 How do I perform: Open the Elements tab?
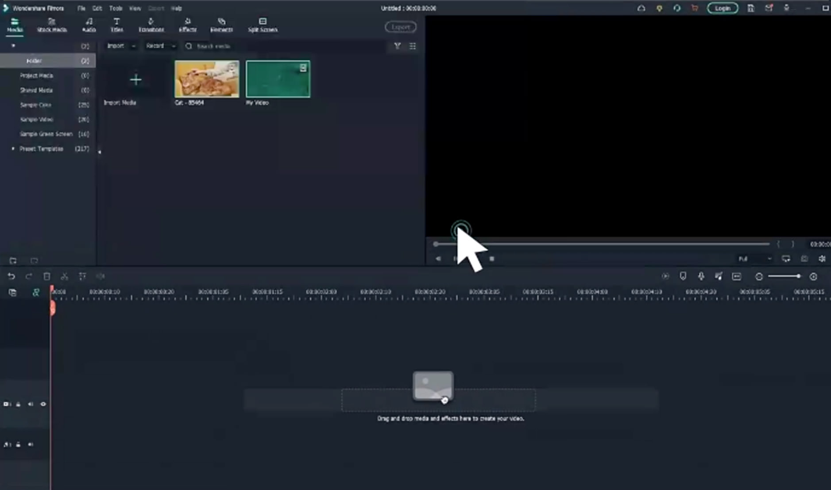(221, 25)
